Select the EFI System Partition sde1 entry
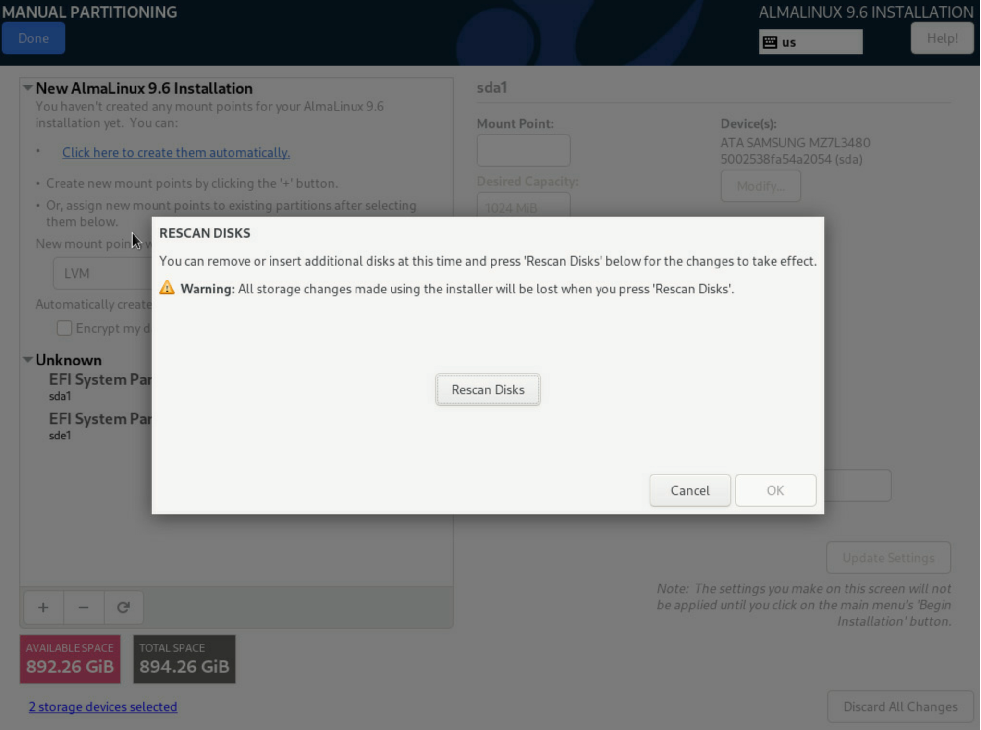 (100, 426)
